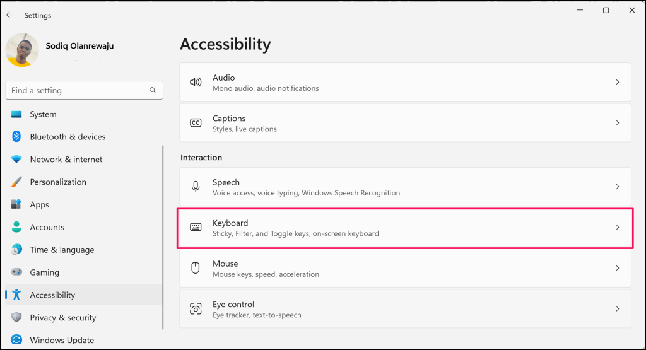Go back using the back arrow
The width and height of the screenshot is (646, 350).
[10, 15]
